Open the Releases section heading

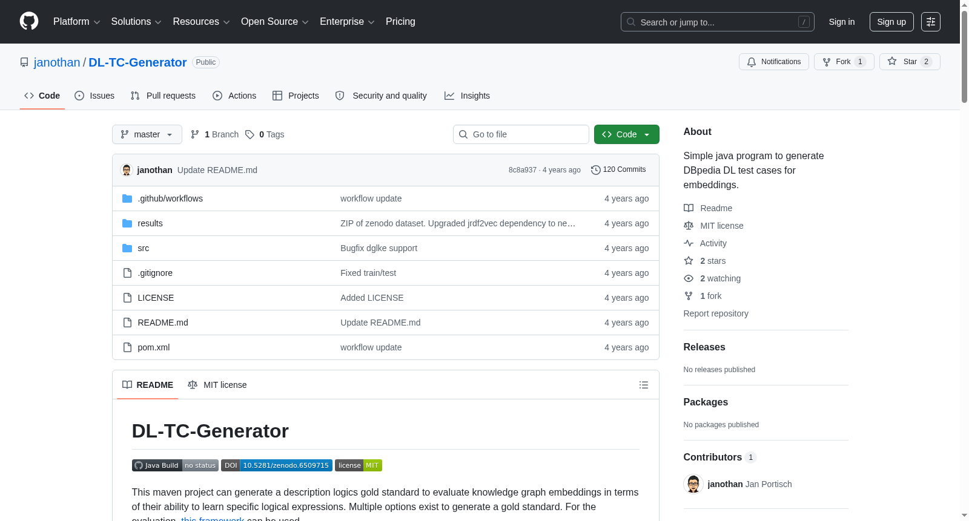pyautogui.click(x=704, y=347)
